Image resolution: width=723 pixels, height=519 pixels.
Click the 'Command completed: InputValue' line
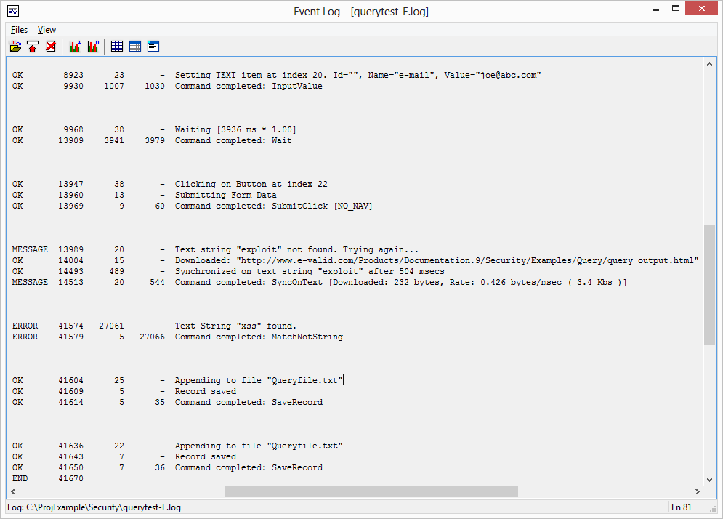[x=249, y=86]
